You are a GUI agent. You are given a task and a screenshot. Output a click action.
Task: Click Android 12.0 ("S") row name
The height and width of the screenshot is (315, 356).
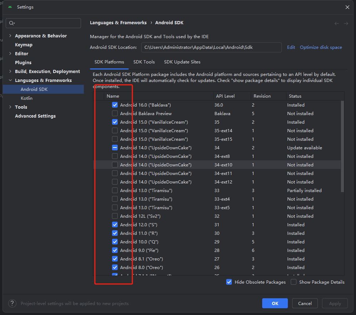(x=138, y=224)
